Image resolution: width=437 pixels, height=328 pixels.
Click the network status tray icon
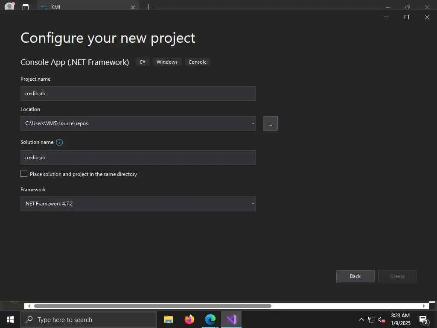372,319
